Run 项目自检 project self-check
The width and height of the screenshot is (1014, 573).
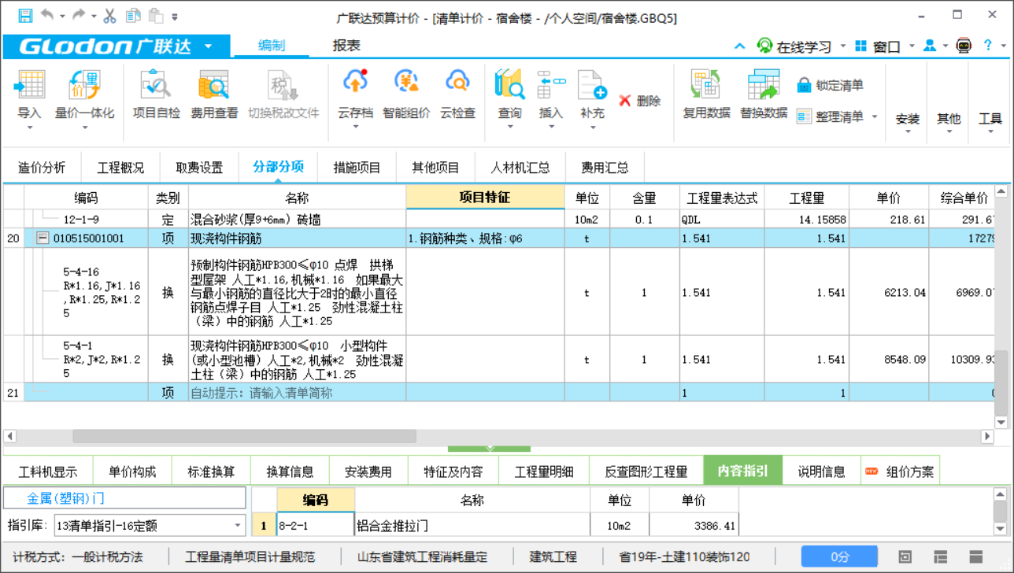point(156,94)
